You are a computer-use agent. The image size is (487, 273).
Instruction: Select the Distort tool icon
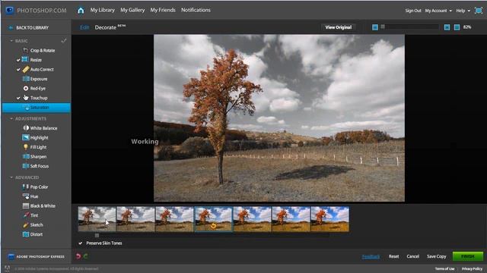[x=26, y=234]
